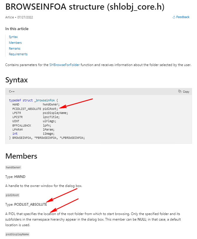This screenshot has width=197, height=239.
Task: Click the Copy icon on the code block
Action: pos(180,91)
